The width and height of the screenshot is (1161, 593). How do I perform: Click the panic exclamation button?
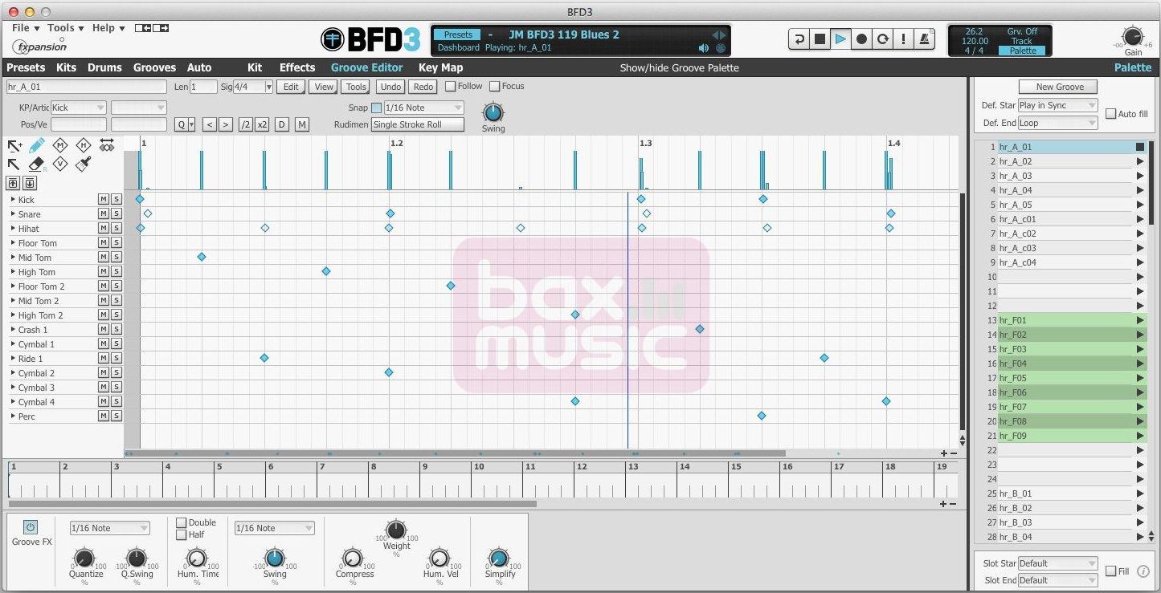904,39
